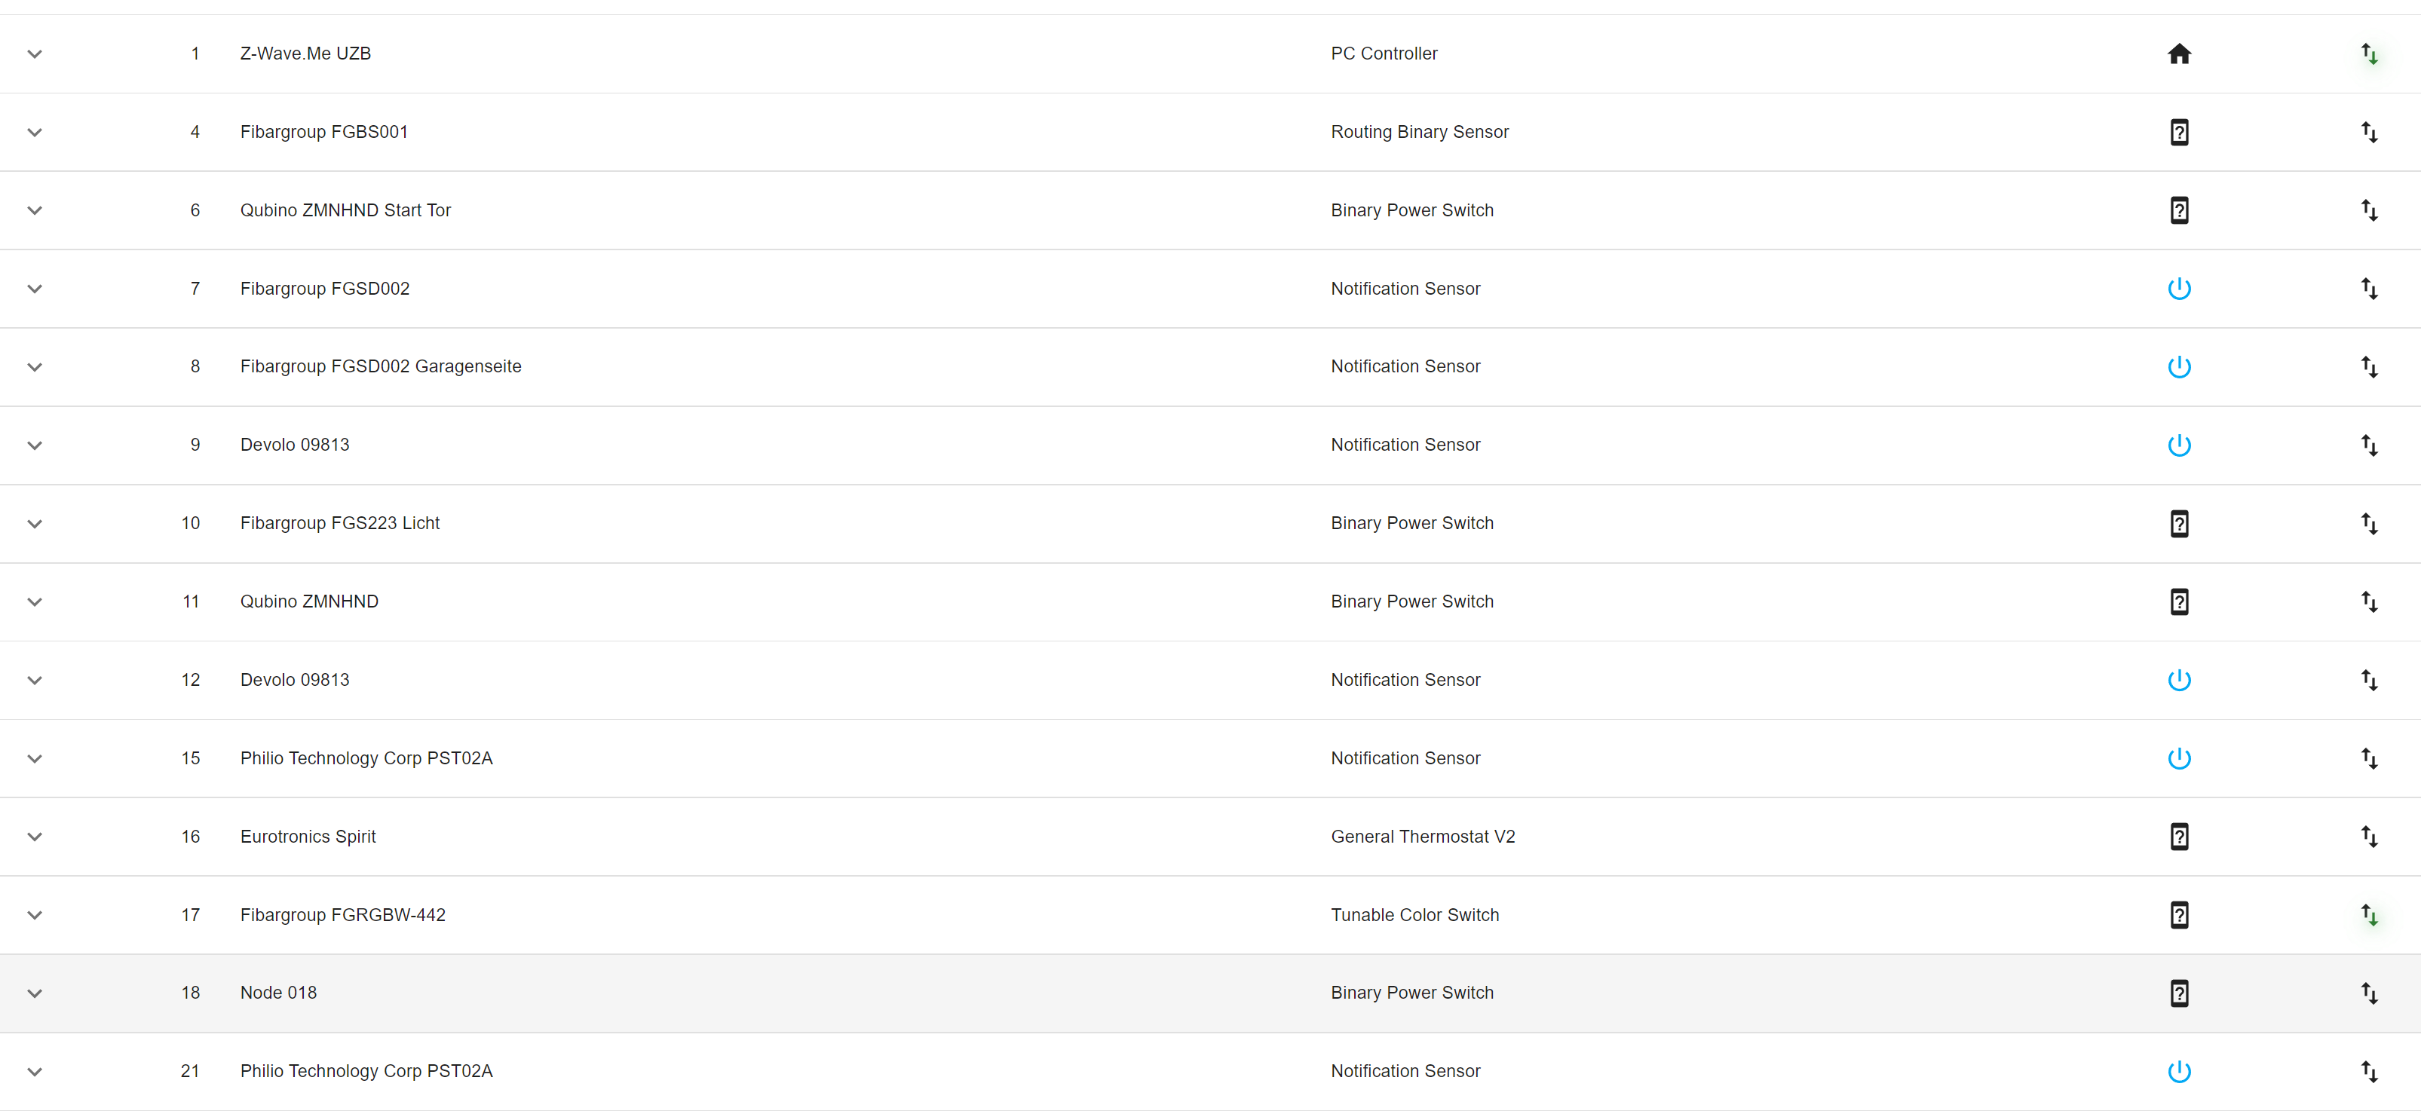Click the transfer arrows icon for Fibargroup FGRGBW-442

[2368, 915]
